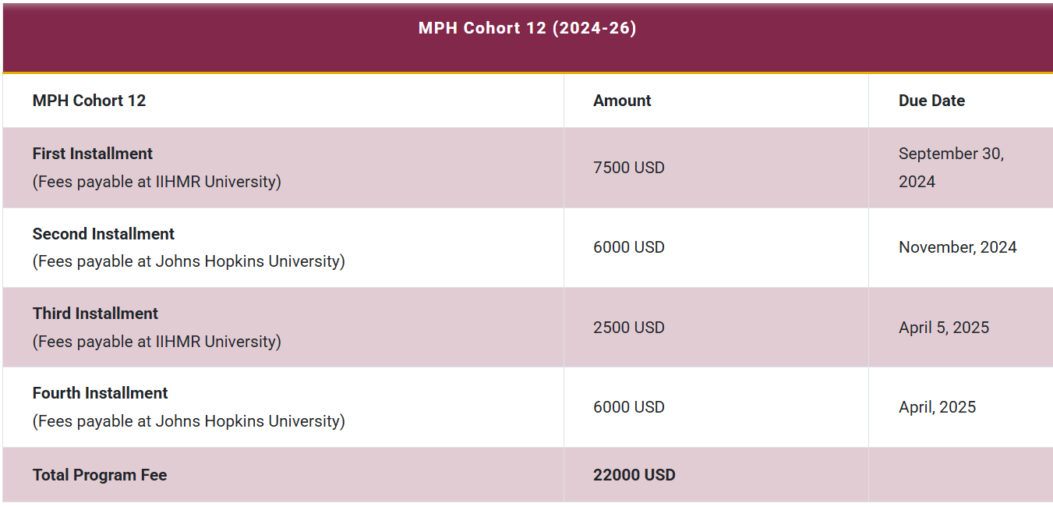Select the September 30, 2024 due date

click(x=951, y=168)
